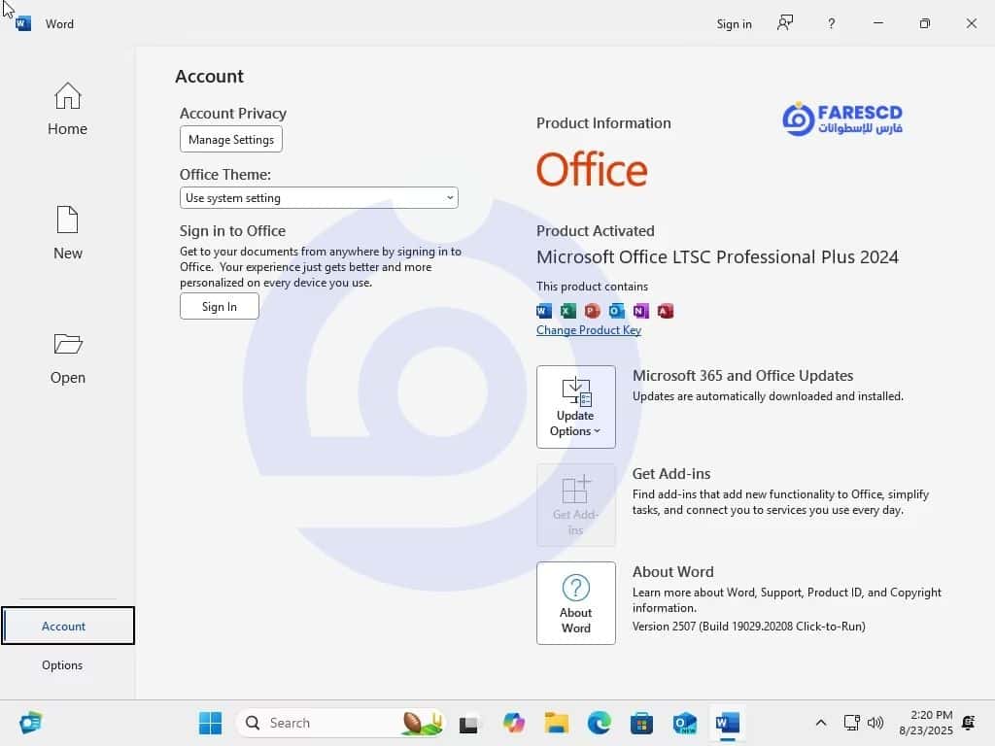Click the Office logo text
Screen dimensions: 995x746
(592, 169)
